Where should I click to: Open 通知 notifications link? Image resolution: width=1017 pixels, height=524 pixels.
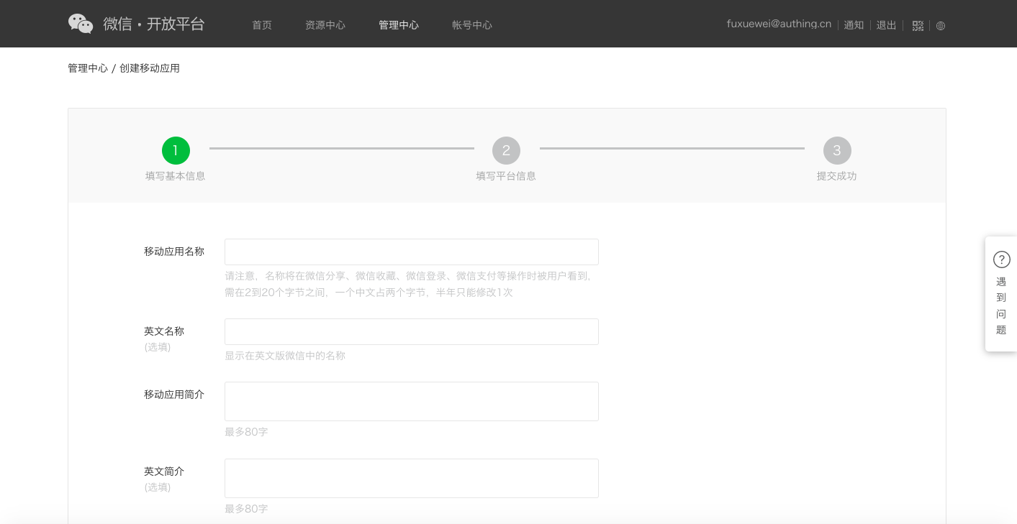pyautogui.click(x=854, y=25)
